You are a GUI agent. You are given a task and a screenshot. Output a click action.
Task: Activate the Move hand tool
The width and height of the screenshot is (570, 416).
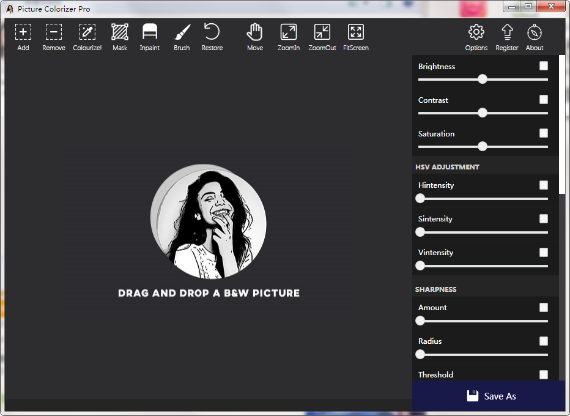[254, 32]
